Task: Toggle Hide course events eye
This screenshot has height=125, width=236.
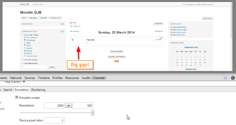Action: tap(171, 30)
